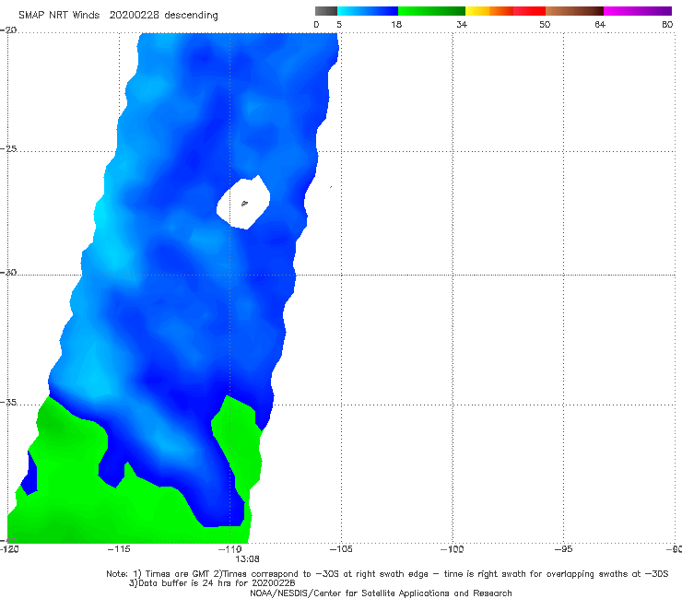Pick the brown 50-64 colorbar segment
Screen dimensions: 682x599
tap(574, 11)
